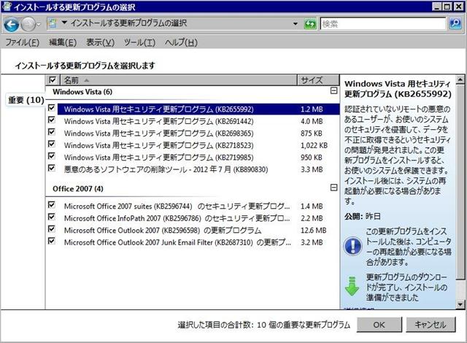This screenshot has width=467, height=343.
Task: Uncheck the KB2691442 update checkbox
Action: point(52,120)
